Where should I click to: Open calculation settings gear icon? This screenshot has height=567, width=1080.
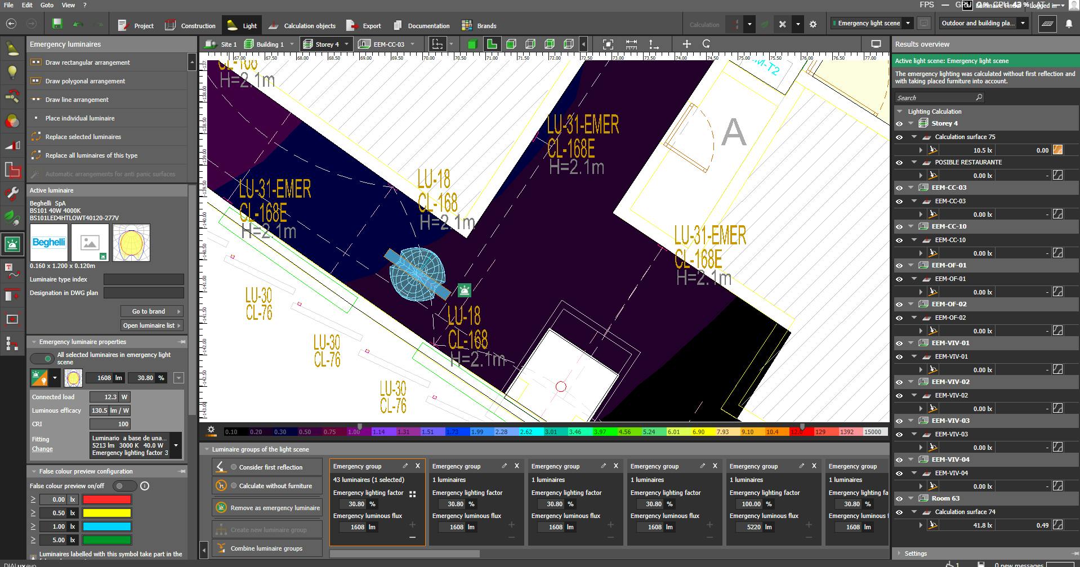(813, 24)
